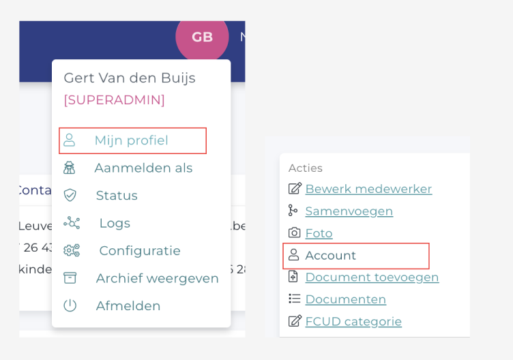
Task: Select Aanmelden als menu entry
Action: (143, 168)
